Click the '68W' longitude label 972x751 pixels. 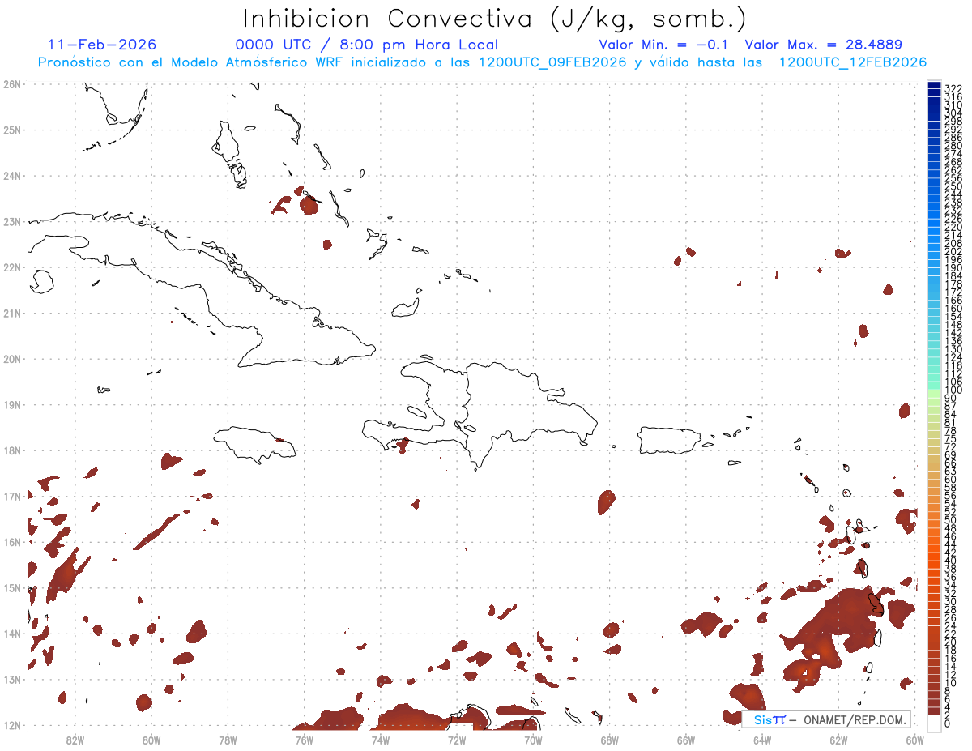pos(609,740)
